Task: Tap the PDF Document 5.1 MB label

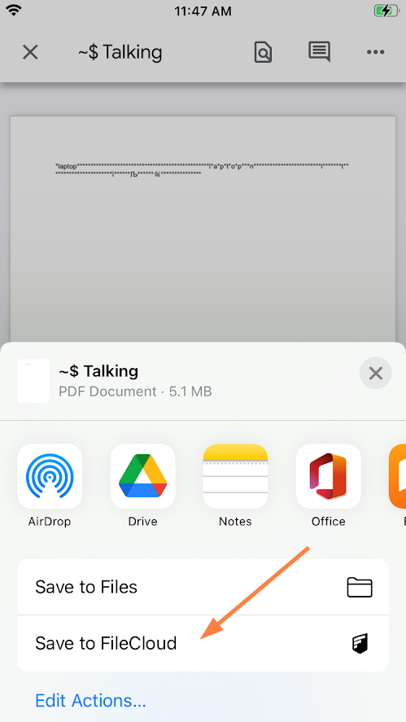Action: coord(135,392)
